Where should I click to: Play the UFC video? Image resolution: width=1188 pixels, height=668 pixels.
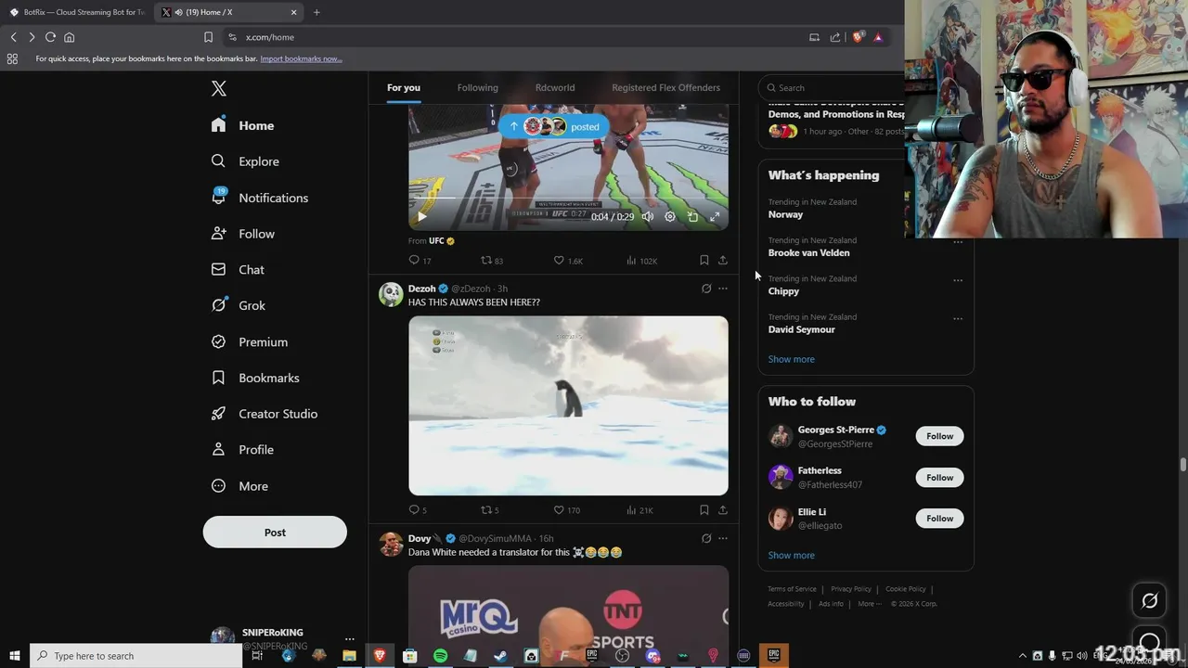pos(421,216)
